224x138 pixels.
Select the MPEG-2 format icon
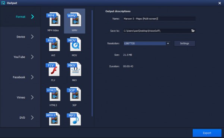pos(53,119)
